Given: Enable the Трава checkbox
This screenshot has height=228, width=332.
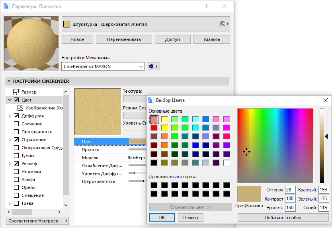Looking at the screenshot, I should coord(16,203).
